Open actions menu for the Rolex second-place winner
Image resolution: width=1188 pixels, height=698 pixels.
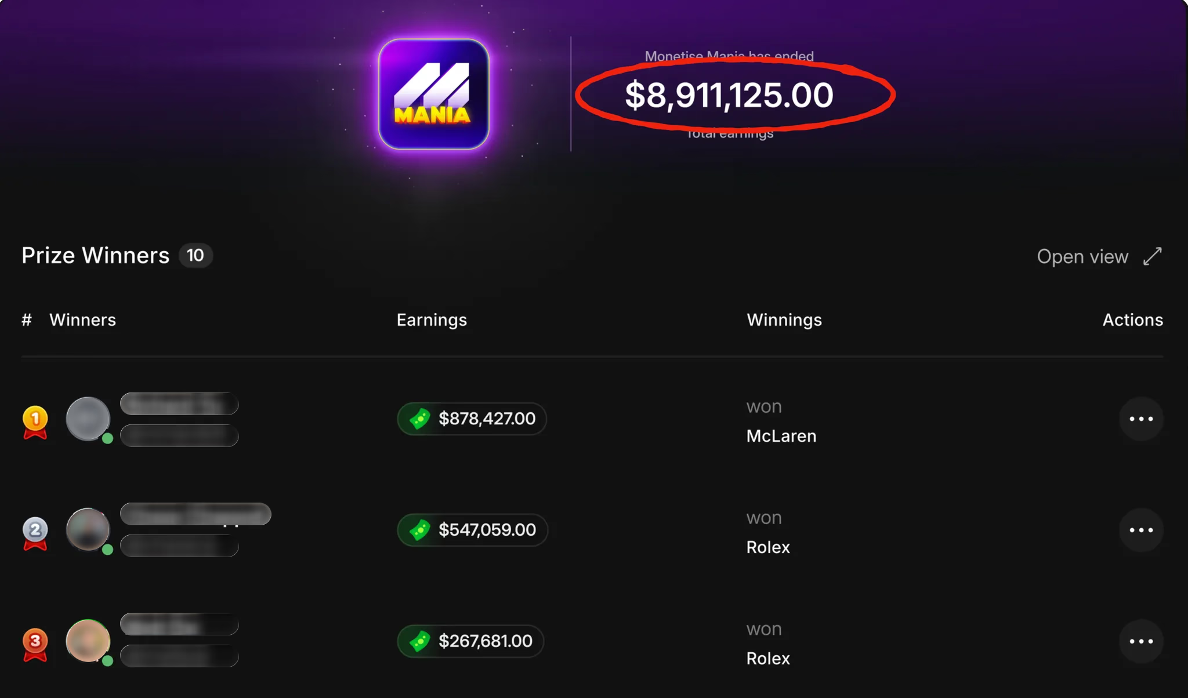point(1142,529)
